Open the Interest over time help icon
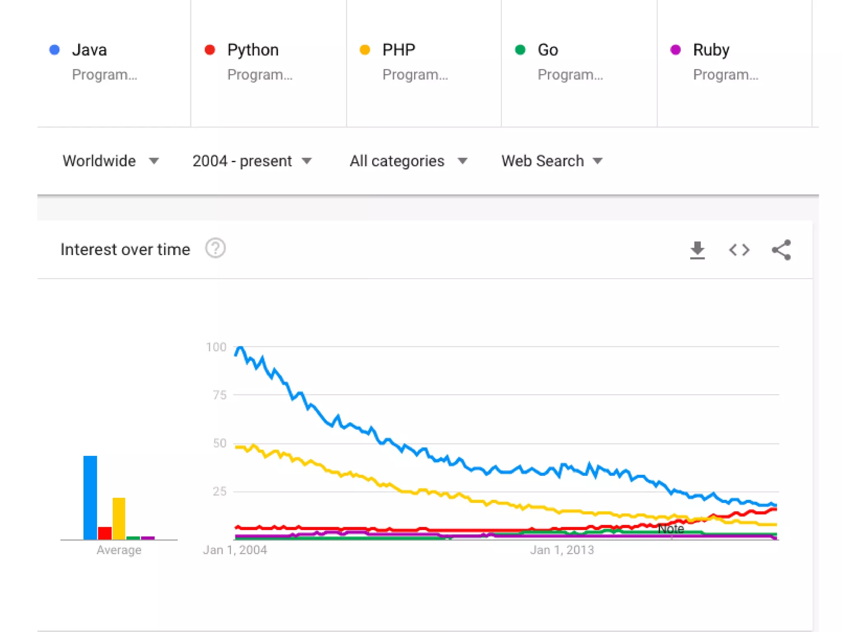The image size is (843, 632). tap(215, 249)
